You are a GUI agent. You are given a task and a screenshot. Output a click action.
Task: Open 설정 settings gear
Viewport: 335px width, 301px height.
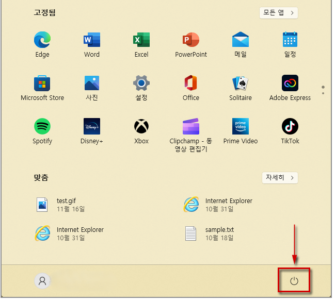[141, 88]
